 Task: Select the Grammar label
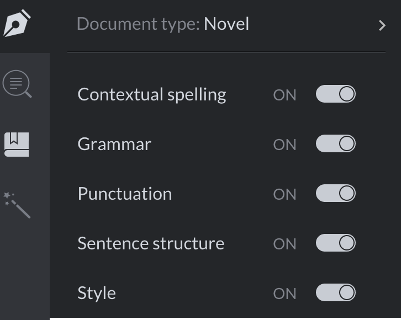[x=114, y=145]
